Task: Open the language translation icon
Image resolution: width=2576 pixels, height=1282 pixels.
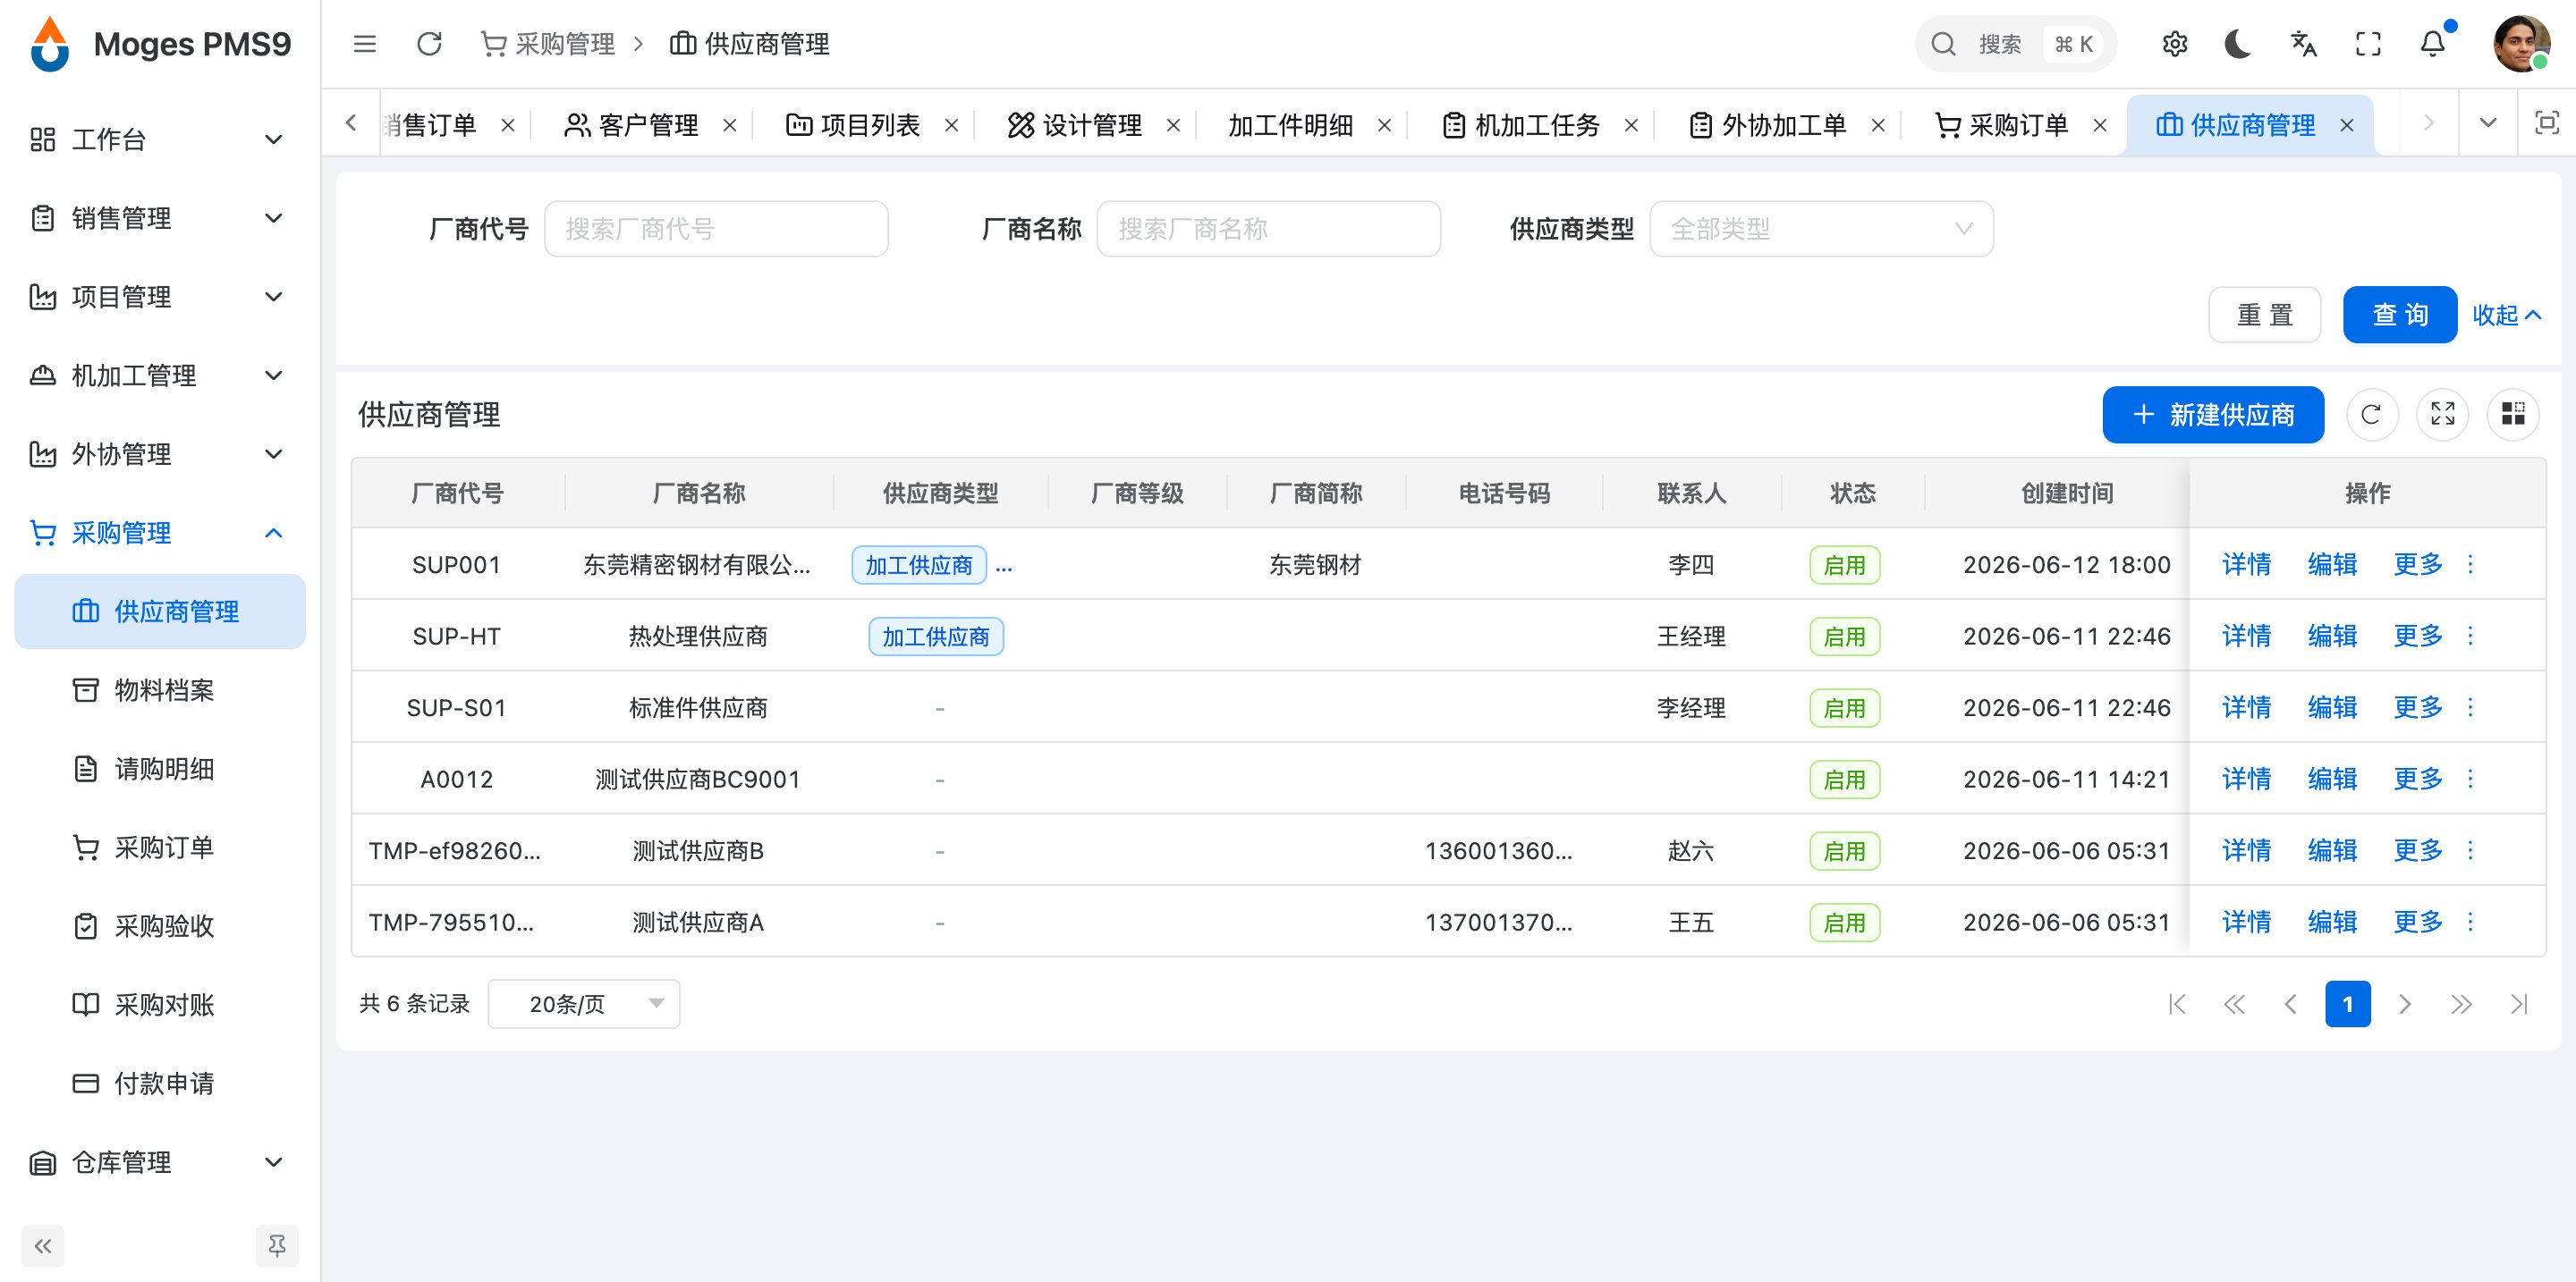Action: click(2303, 44)
